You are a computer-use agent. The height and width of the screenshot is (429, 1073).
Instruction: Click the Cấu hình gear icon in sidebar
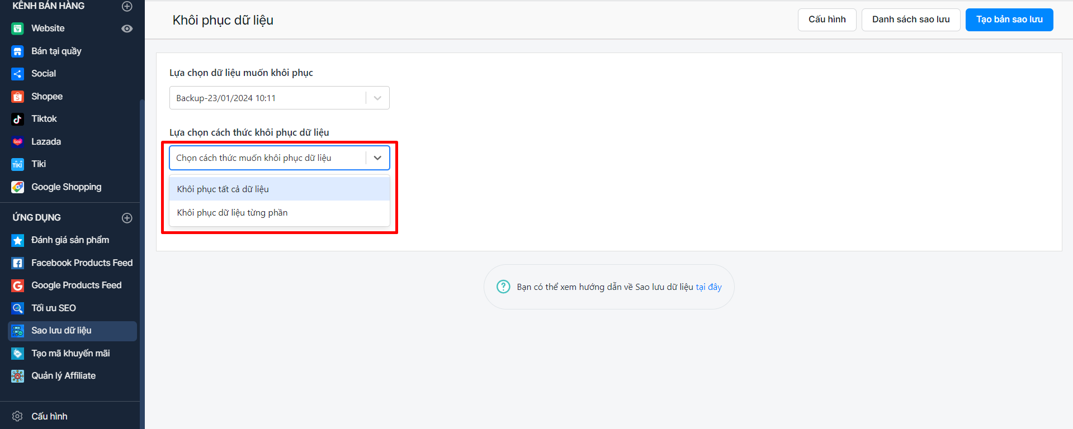click(18, 416)
